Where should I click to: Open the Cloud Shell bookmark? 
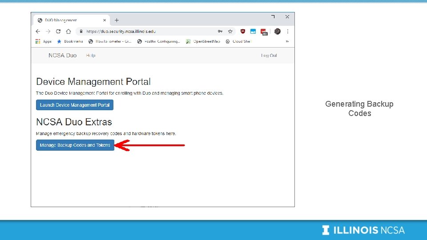click(238, 41)
